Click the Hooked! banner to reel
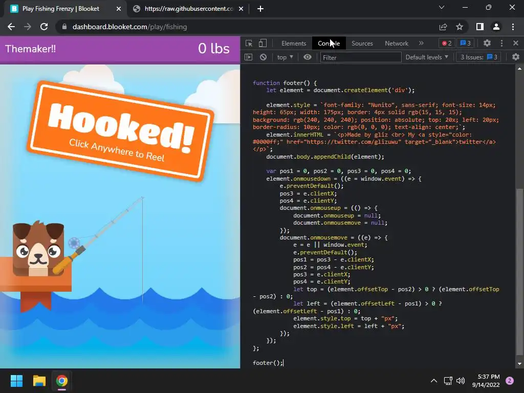 point(120,132)
